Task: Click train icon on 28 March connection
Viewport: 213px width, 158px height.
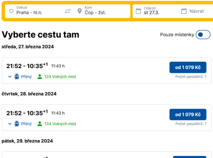Action: point(17,124)
